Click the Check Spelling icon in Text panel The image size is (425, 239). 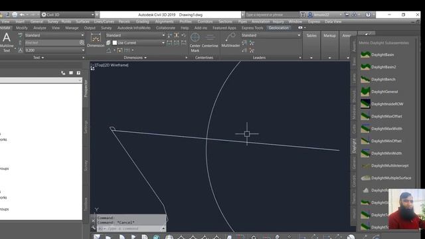point(21,35)
